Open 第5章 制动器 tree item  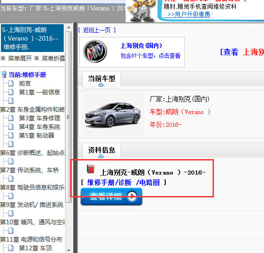[x=36, y=135]
